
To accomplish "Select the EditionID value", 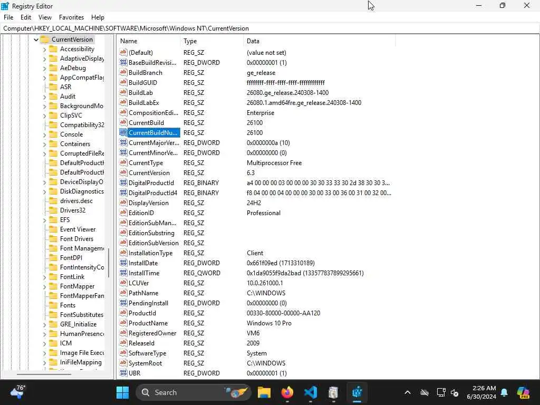I will click(141, 213).
